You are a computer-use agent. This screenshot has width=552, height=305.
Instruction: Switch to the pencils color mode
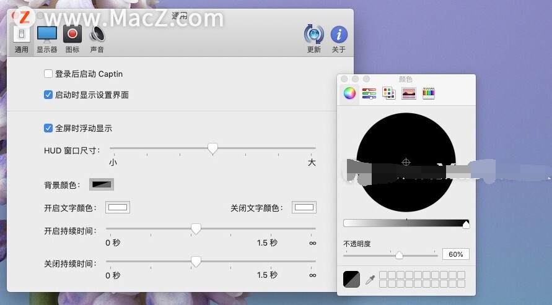click(x=429, y=93)
